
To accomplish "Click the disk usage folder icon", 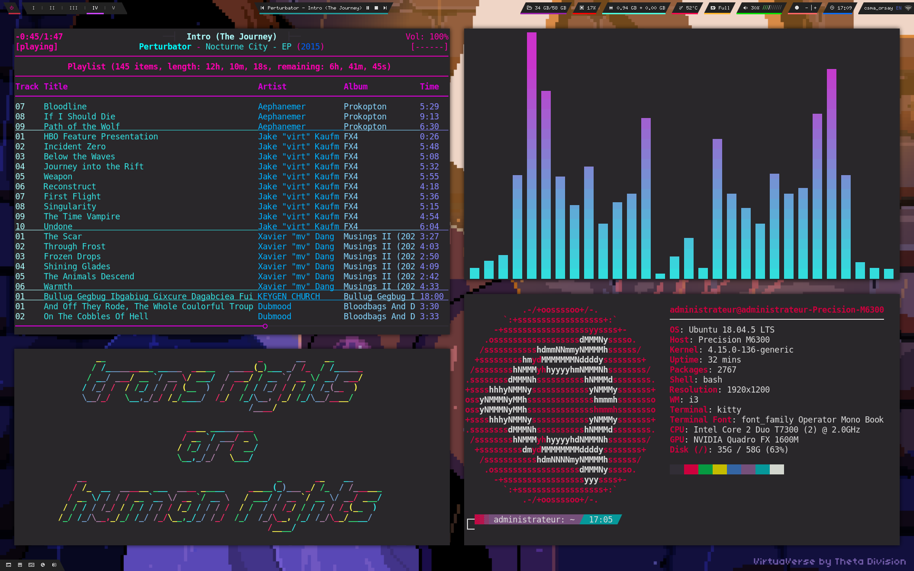I will click(529, 8).
